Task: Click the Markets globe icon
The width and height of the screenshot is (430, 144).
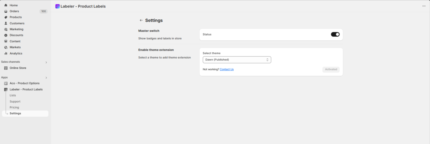Action: (x=6, y=47)
